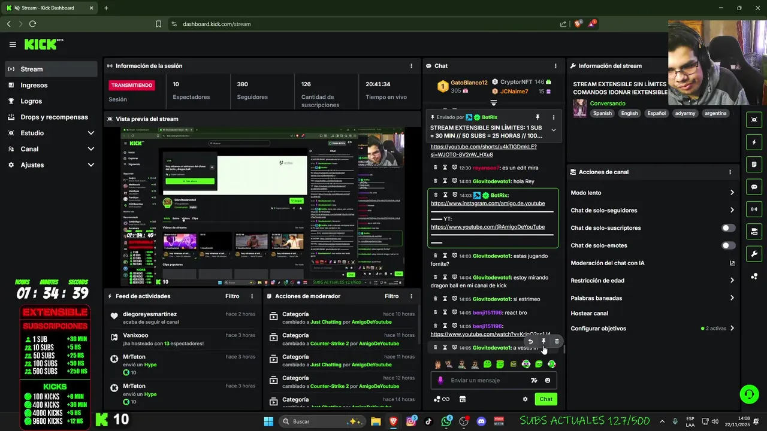Click the lightning bolt icon in right toolbar

(754, 142)
